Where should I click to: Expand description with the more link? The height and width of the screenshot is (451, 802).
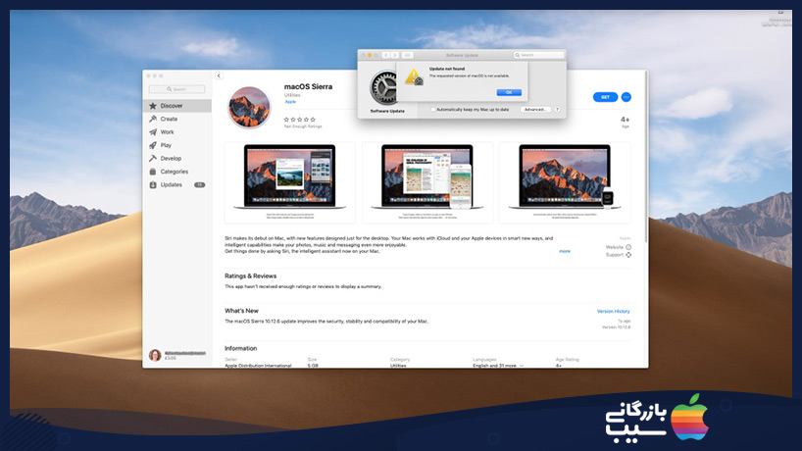coord(564,251)
